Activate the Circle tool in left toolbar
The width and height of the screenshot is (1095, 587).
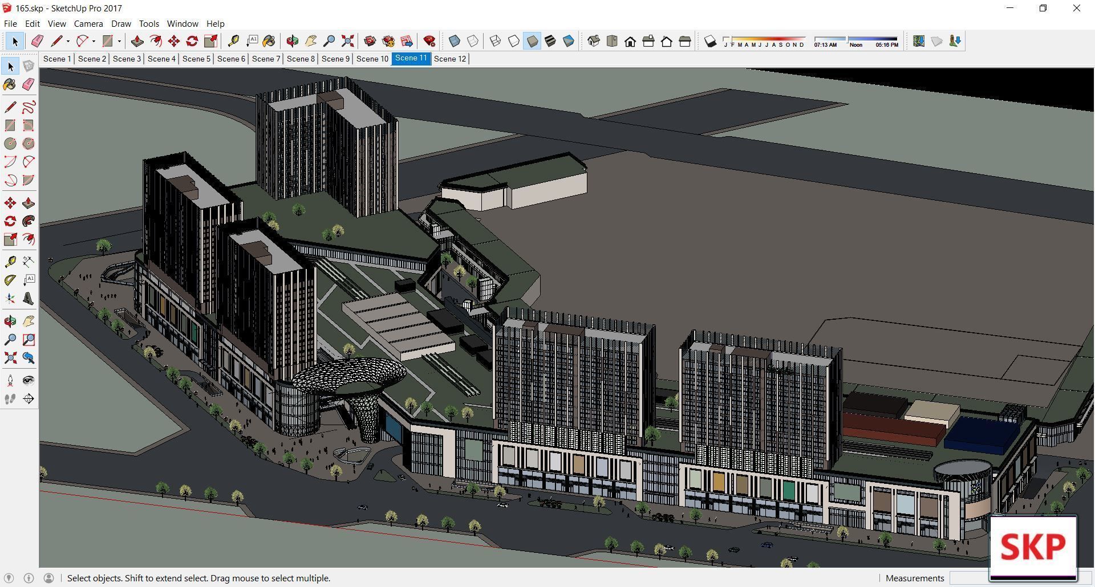click(x=10, y=144)
